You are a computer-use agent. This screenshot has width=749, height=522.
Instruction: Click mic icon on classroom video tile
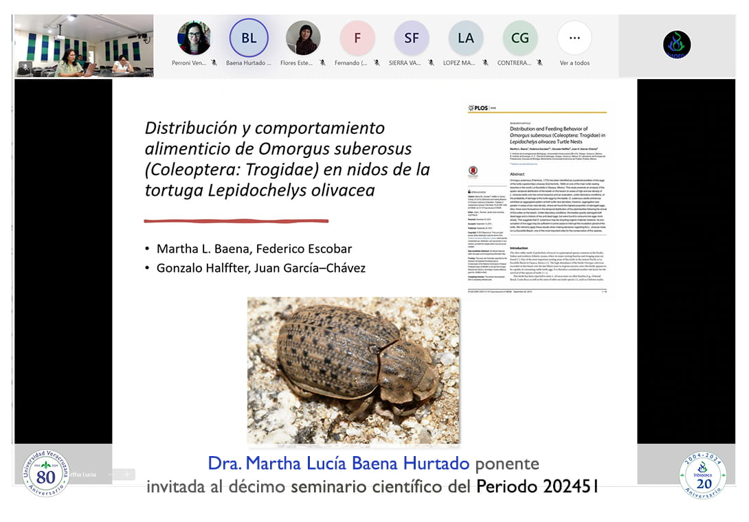coord(25,67)
